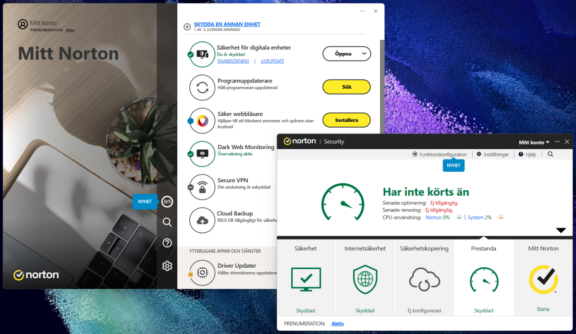Switch to the Säkerhet tab
The height and width of the screenshot is (334, 576).
pyautogui.click(x=306, y=277)
